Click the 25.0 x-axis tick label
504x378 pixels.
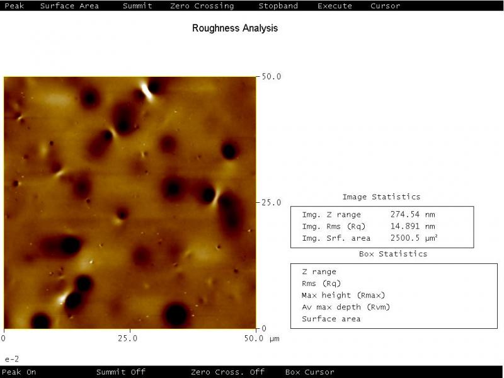pyautogui.click(x=128, y=338)
